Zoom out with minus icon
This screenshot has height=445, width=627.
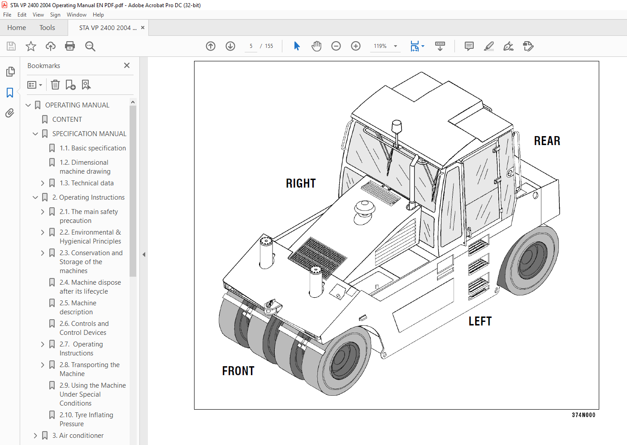[x=336, y=46]
